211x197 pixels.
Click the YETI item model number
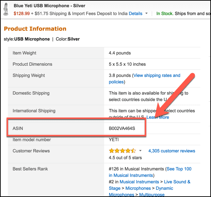click(x=114, y=139)
